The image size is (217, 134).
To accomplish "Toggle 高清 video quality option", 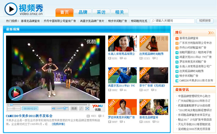I will pyautogui.click(x=74, y=109).
